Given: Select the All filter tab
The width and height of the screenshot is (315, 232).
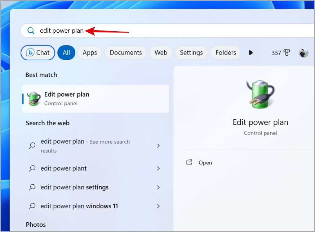Looking at the screenshot, I should (66, 53).
